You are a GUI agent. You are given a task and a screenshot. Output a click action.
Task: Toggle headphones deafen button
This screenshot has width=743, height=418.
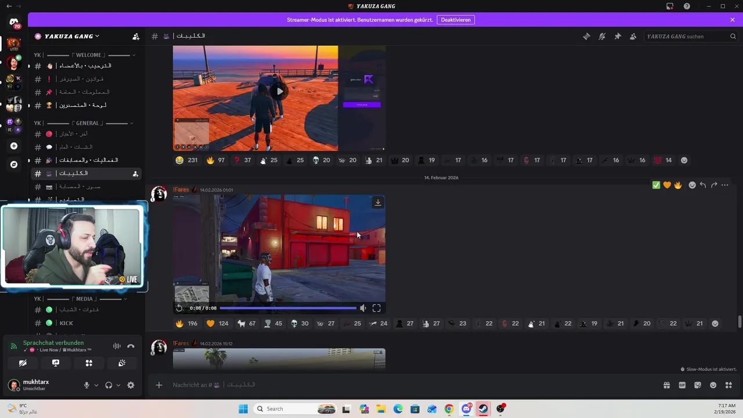(x=109, y=385)
